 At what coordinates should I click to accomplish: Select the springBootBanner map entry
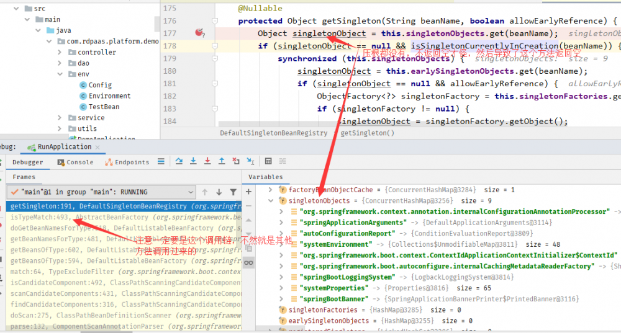pyautogui.click(x=438, y=299)
